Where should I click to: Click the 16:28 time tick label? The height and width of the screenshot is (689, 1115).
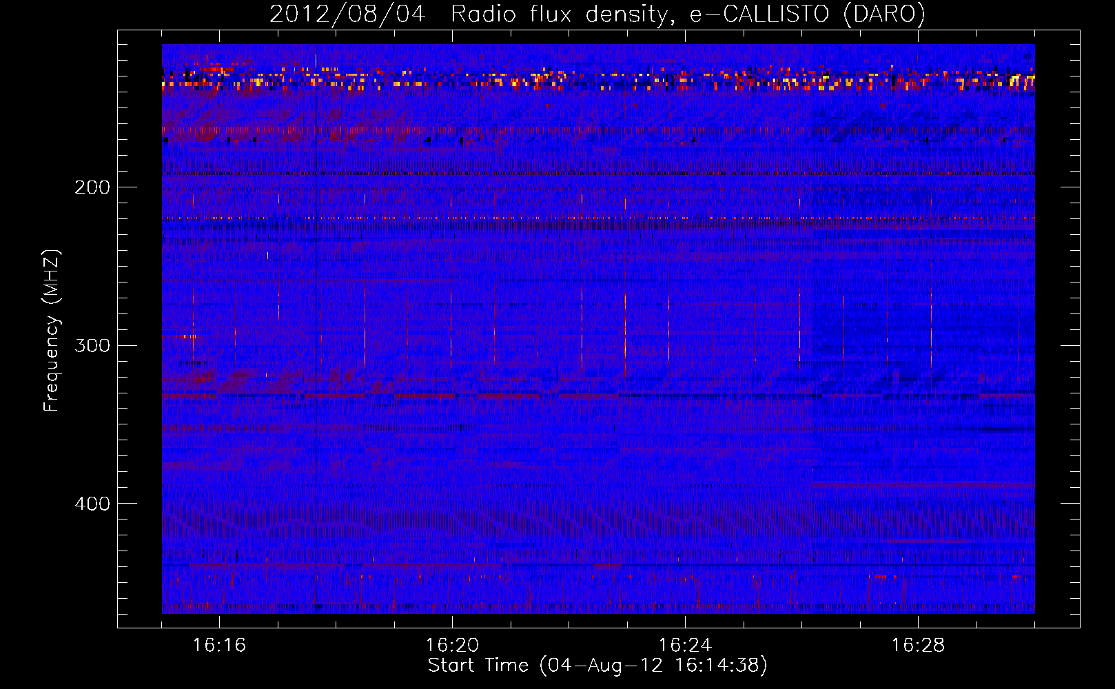[918, 646]
